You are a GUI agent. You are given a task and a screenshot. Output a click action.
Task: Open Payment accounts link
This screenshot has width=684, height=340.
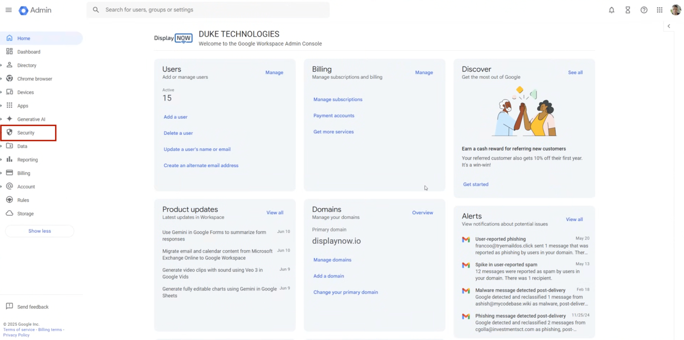click(334, 116)
